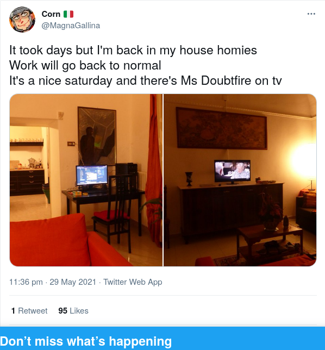Click the wall painting above the TV
The height and width of the screenshot is (350, 325).
221,128
